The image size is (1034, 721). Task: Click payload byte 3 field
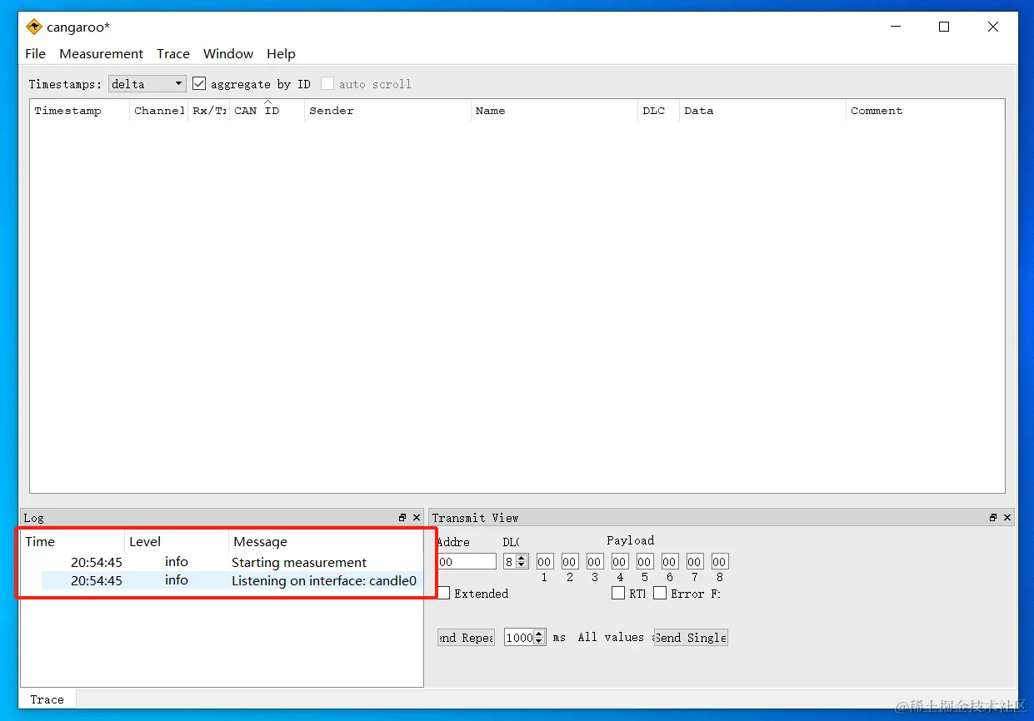pyautogui.click(x=595, y=562)
